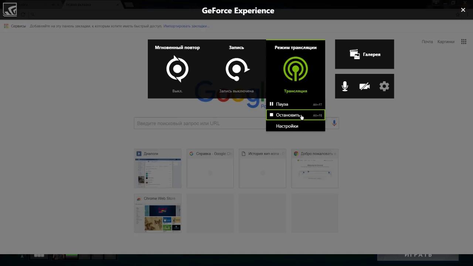Open the История хип-хопа thumbnail
The image size is (473, 266).
[262, 168]
